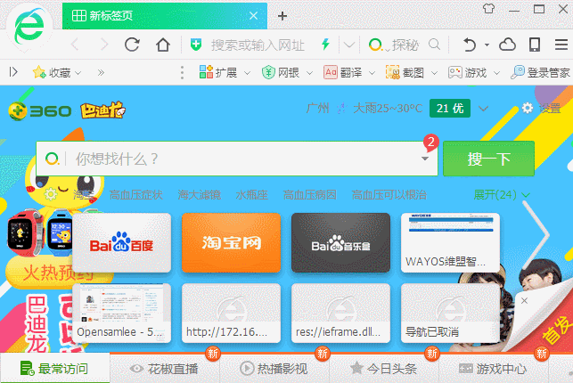The width and height of the screenshot is (573, 383).
Task: Click hot search 高血压症状
Action: [136, 195]
